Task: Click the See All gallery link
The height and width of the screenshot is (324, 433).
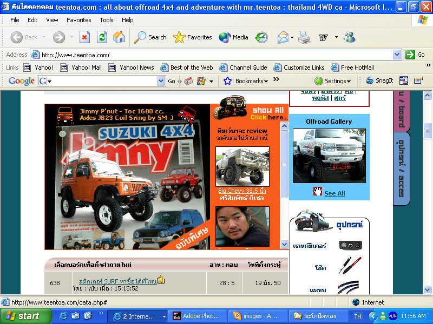Action: pos(334,193)
